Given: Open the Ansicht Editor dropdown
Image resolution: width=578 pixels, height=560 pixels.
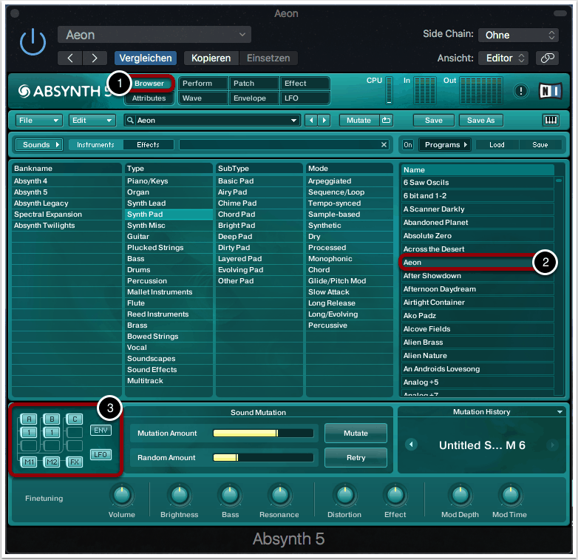Looking at the screenshot, I should pos(503,58).
